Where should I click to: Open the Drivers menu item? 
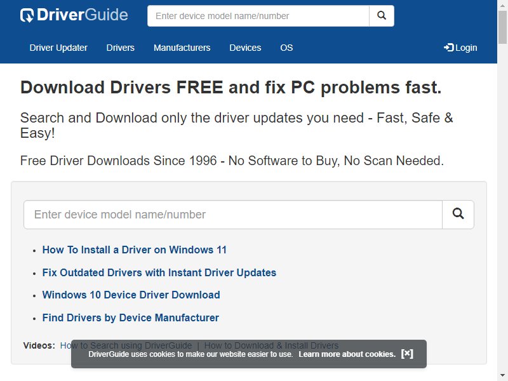click(x=120, y=48)
